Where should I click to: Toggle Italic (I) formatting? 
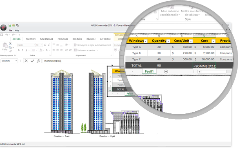tap(22, 50)
